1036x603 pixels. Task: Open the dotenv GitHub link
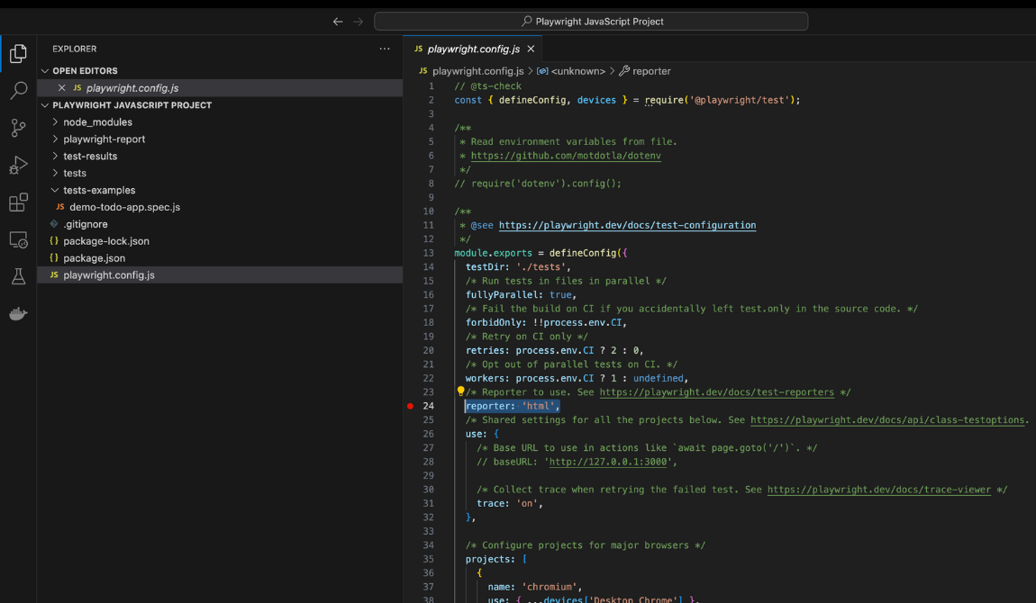click(x=567, y=155)
